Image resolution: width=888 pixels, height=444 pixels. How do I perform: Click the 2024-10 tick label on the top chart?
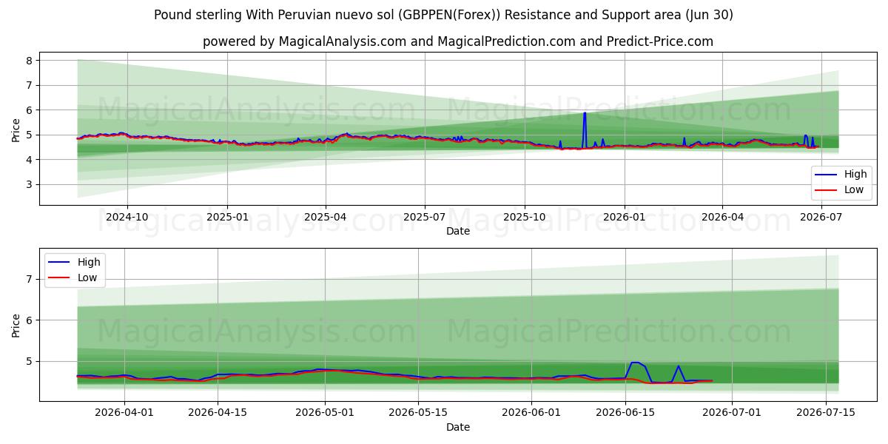pos(127,217)
